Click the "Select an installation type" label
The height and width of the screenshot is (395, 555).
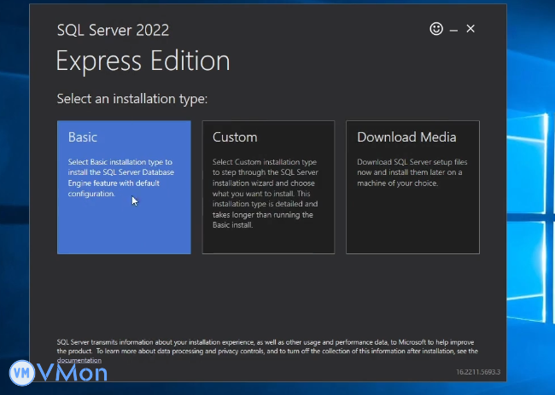coord(132,99)
